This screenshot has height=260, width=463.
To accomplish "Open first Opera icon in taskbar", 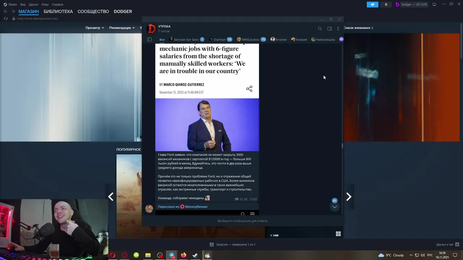I will [113, 255].
